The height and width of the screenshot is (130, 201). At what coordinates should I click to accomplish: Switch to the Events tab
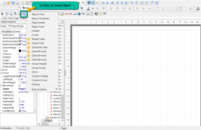point(16,32)
